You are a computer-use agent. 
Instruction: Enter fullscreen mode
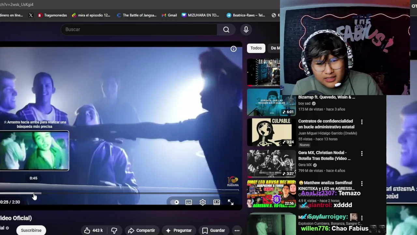231,202
